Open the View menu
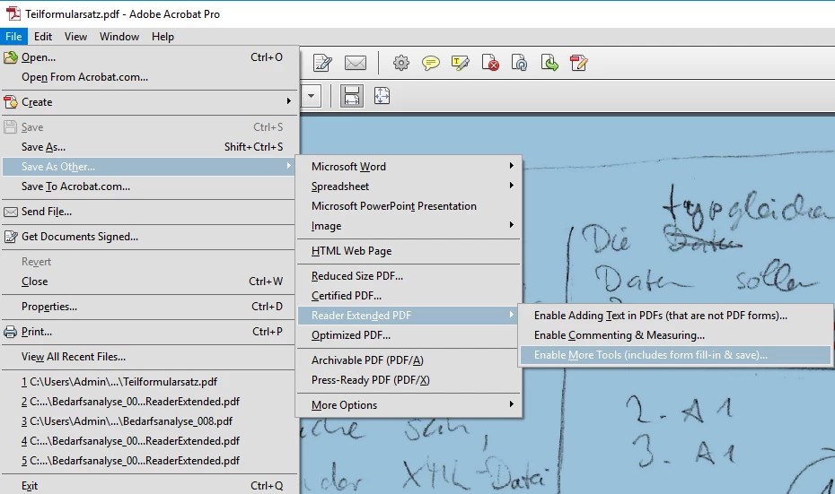Screen dimensions: 835x494 pyautogui.click(x=75, y=37)
